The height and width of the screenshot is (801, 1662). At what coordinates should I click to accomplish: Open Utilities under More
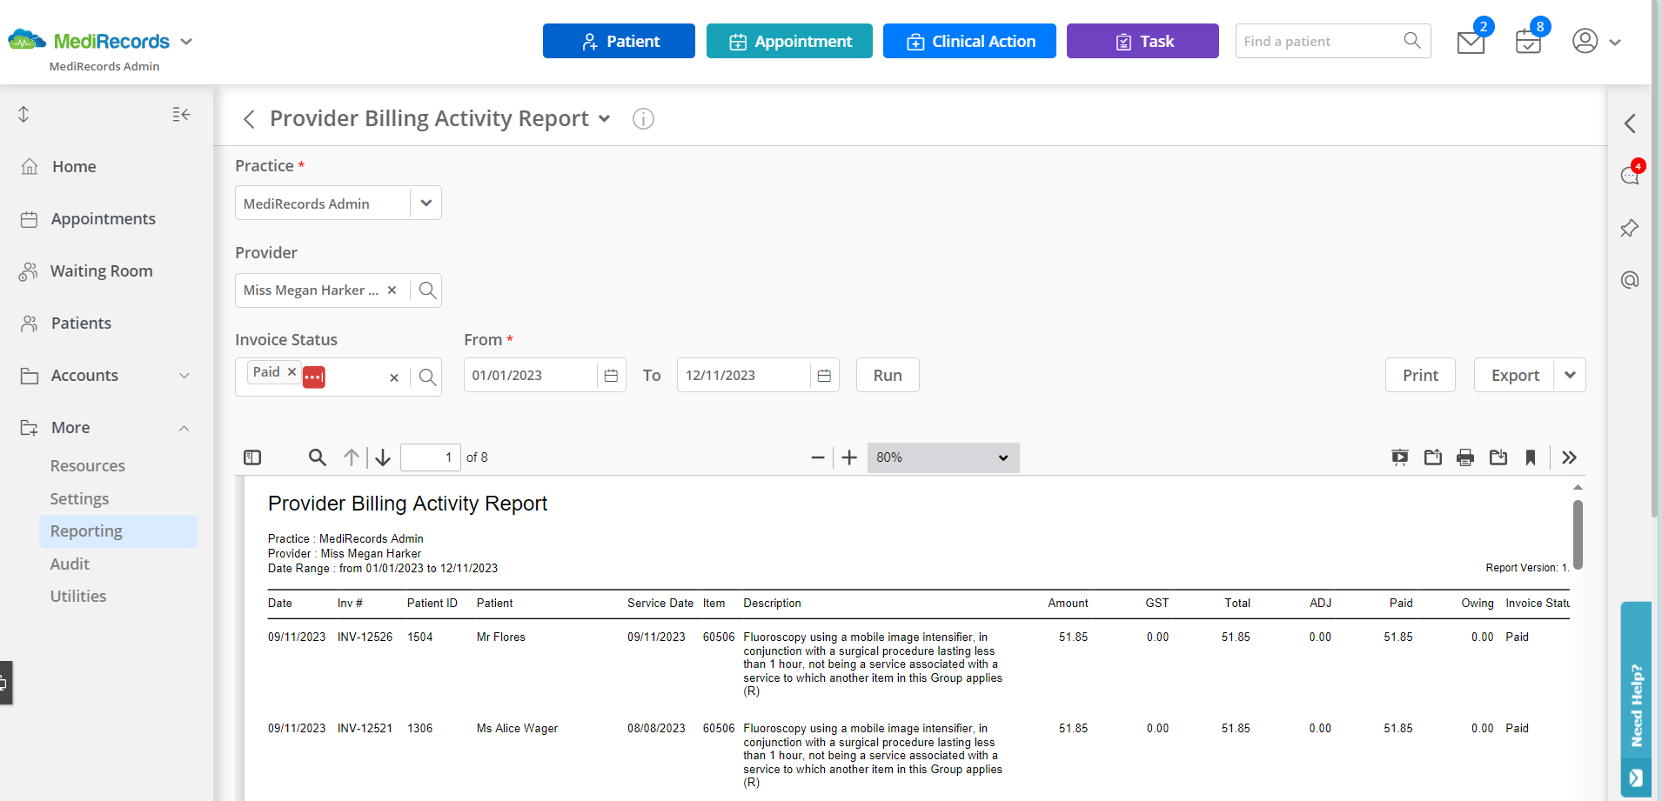[78, 597]
